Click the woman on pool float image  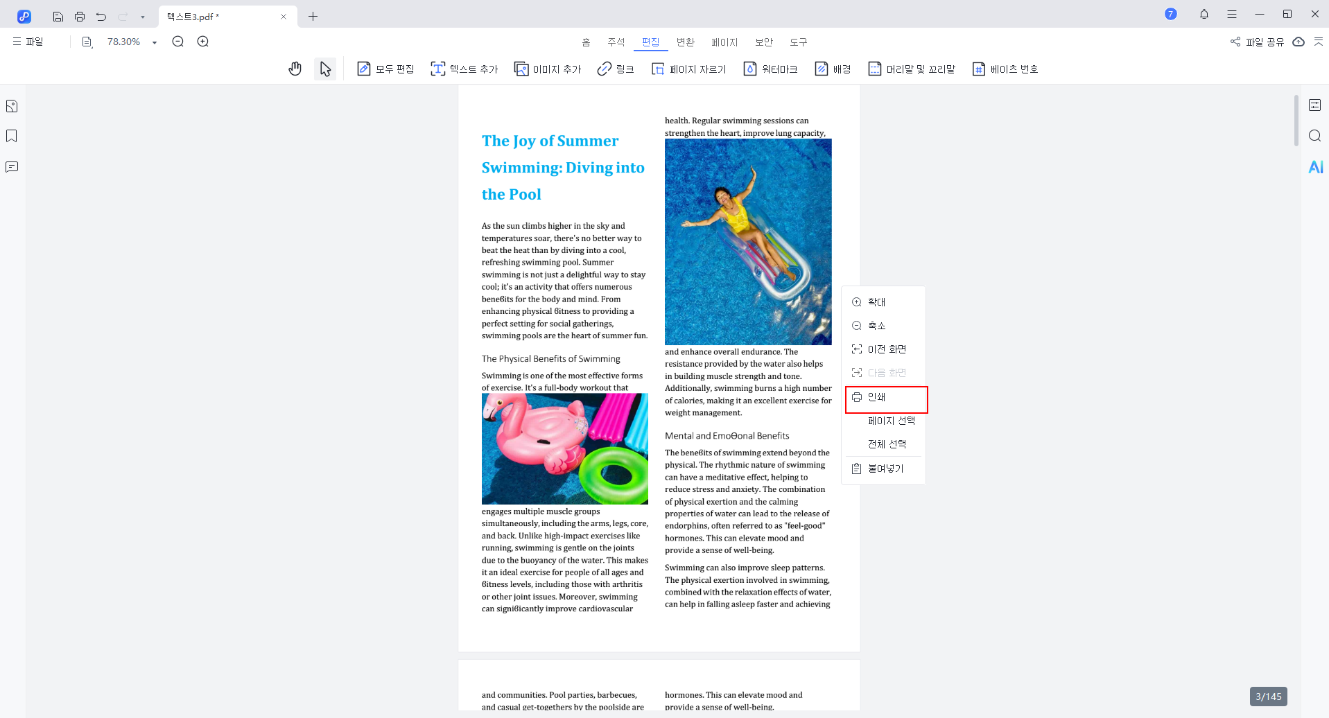pos(748,242)
